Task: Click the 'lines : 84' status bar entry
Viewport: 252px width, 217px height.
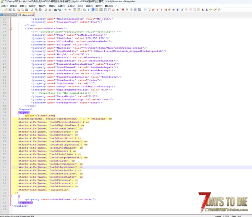Action: (236, 216)
